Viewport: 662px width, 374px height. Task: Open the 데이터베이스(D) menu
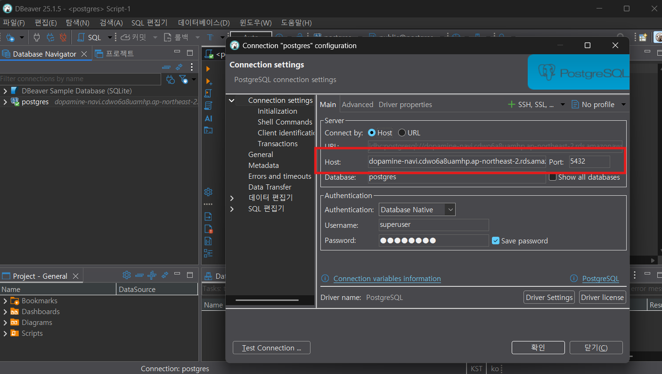point(204,23)
